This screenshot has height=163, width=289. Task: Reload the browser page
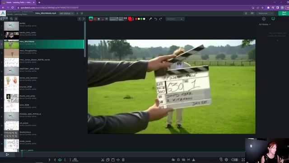click(x=12, y=8)
